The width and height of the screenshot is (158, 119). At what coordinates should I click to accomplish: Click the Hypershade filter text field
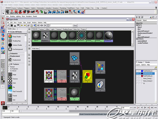click(61, 25)
